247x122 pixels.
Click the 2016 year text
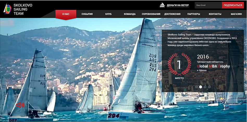tap(203, 57)
